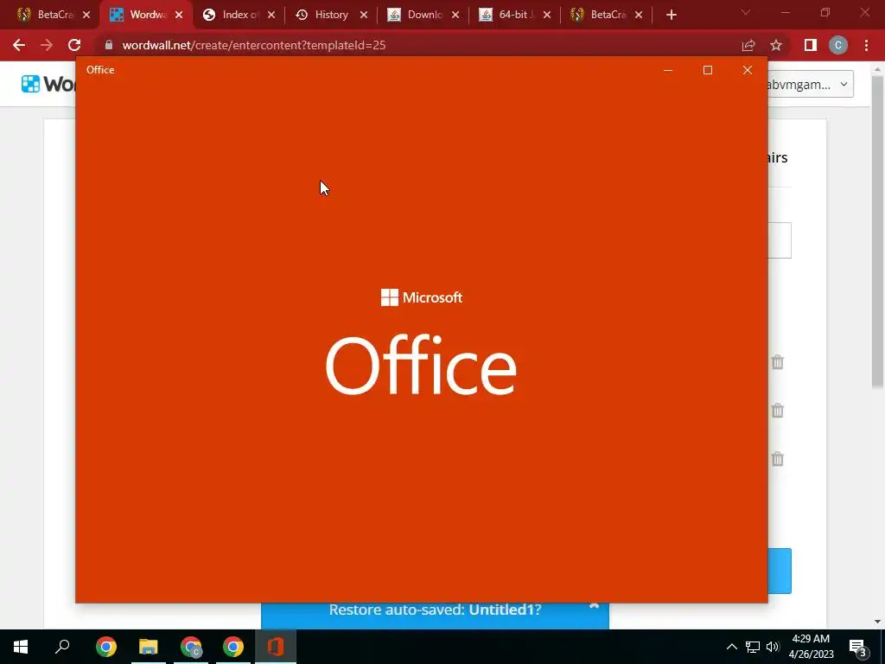Open File Explorer from taskbar

point(149,647)
